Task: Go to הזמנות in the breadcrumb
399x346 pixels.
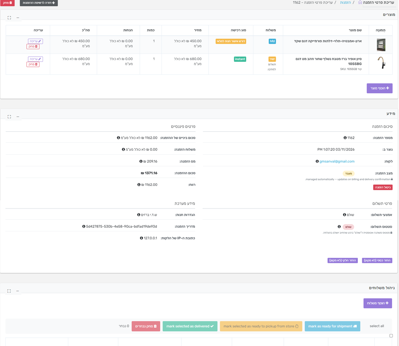Action: click(x=346, y=3)
